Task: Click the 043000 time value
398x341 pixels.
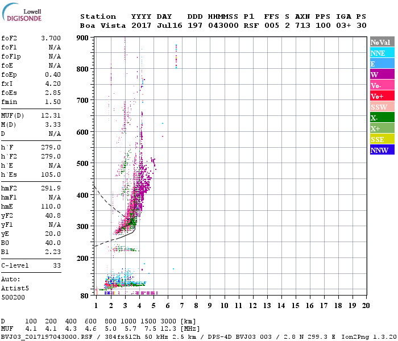Action: point(223,26)
